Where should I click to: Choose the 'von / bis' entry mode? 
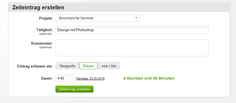109,66
